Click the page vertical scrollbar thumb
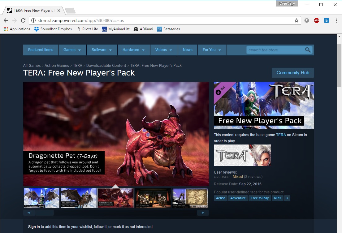Viewport: 342px width, 233px height. point(339,65)
